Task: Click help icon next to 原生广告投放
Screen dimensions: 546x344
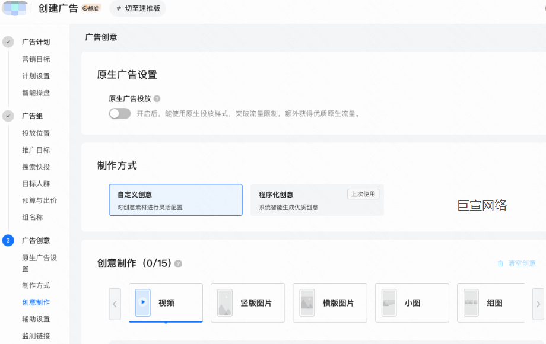Action: (157, 99)
